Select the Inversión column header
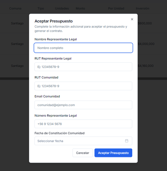This screenshot has width=167, height=171. point(143,8)
